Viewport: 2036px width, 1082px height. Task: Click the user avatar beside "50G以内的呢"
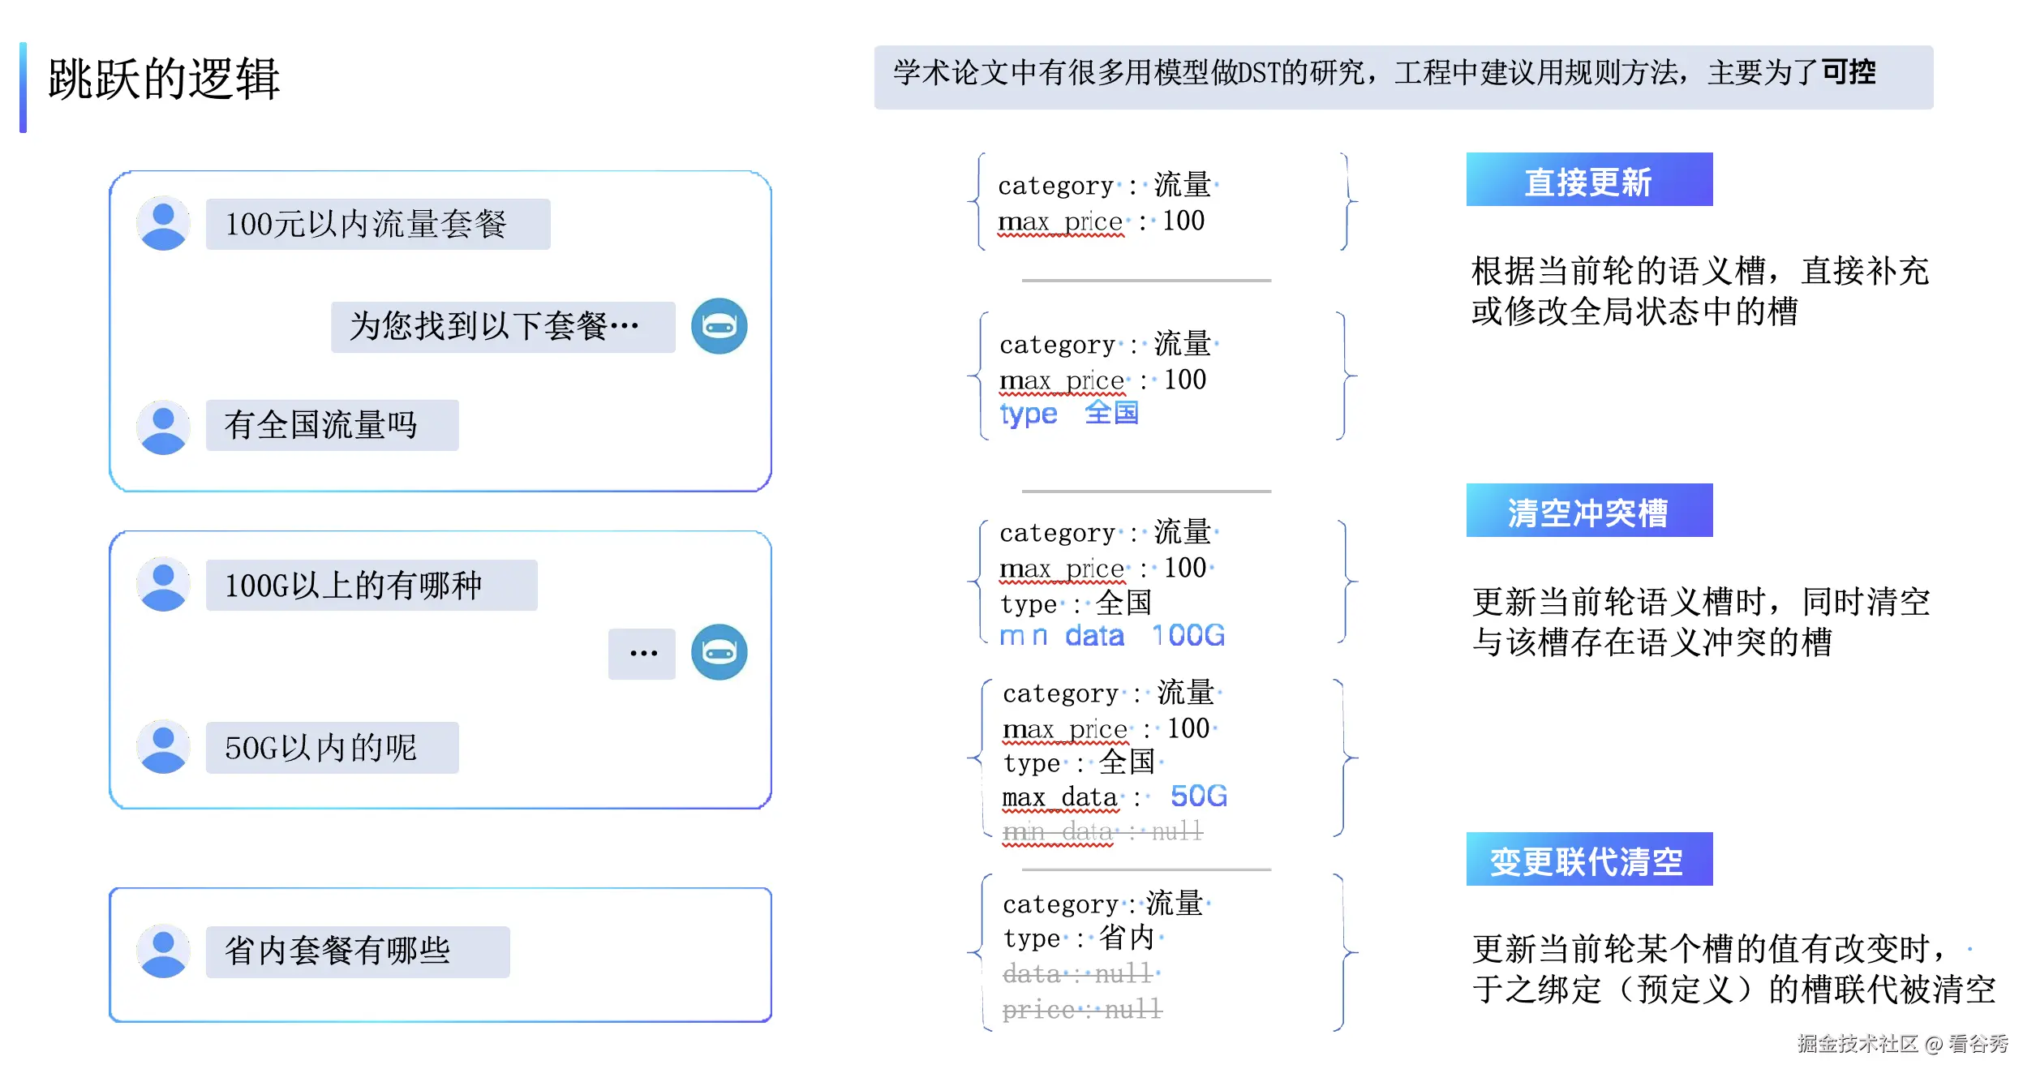coord(163,746)
